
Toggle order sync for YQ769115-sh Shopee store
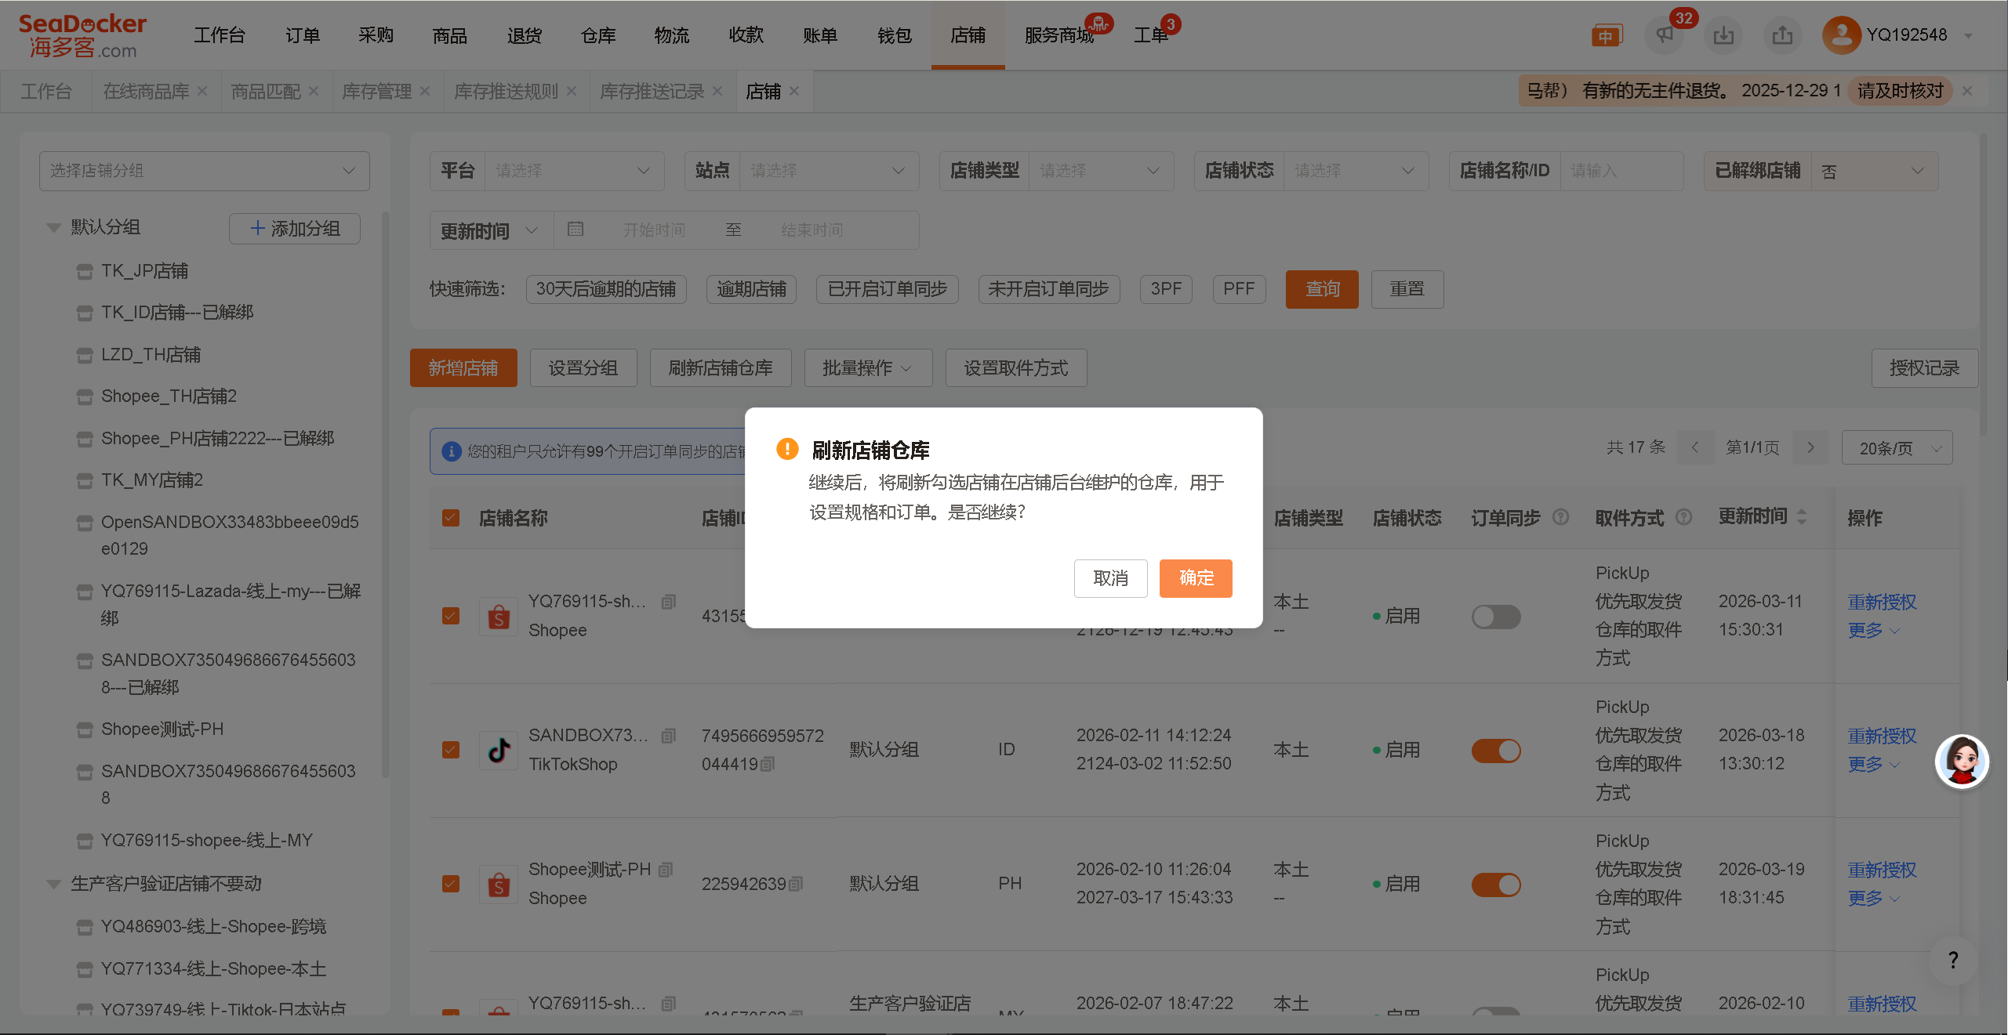1495,617
